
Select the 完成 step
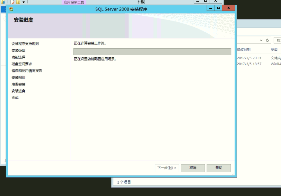[x=15, y=98]
